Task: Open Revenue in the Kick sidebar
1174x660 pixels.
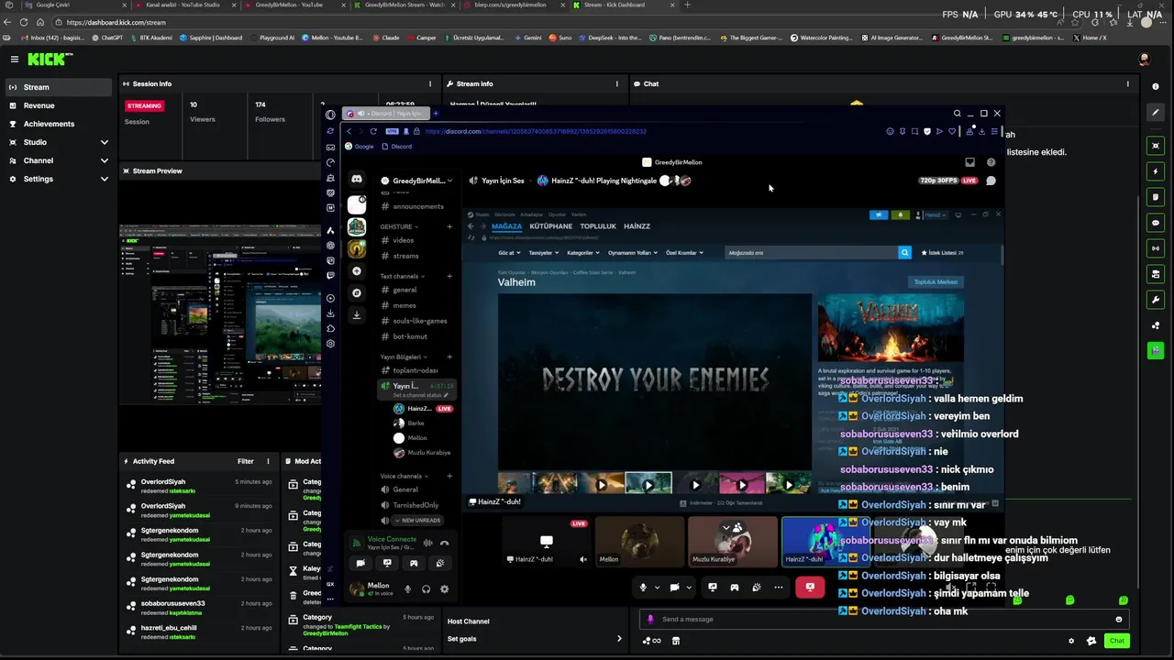Action: coord(59,105)
